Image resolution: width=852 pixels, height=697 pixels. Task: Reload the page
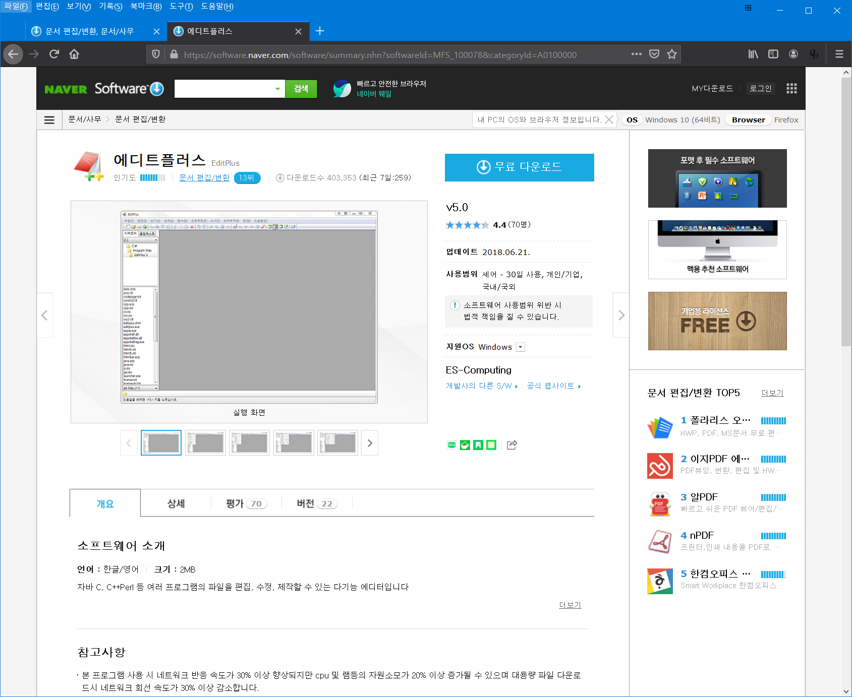(x=54, y=54)
